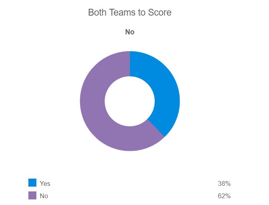Click the "No" legend label text
This screenshot has width=269, height=205.
point(44,196)
